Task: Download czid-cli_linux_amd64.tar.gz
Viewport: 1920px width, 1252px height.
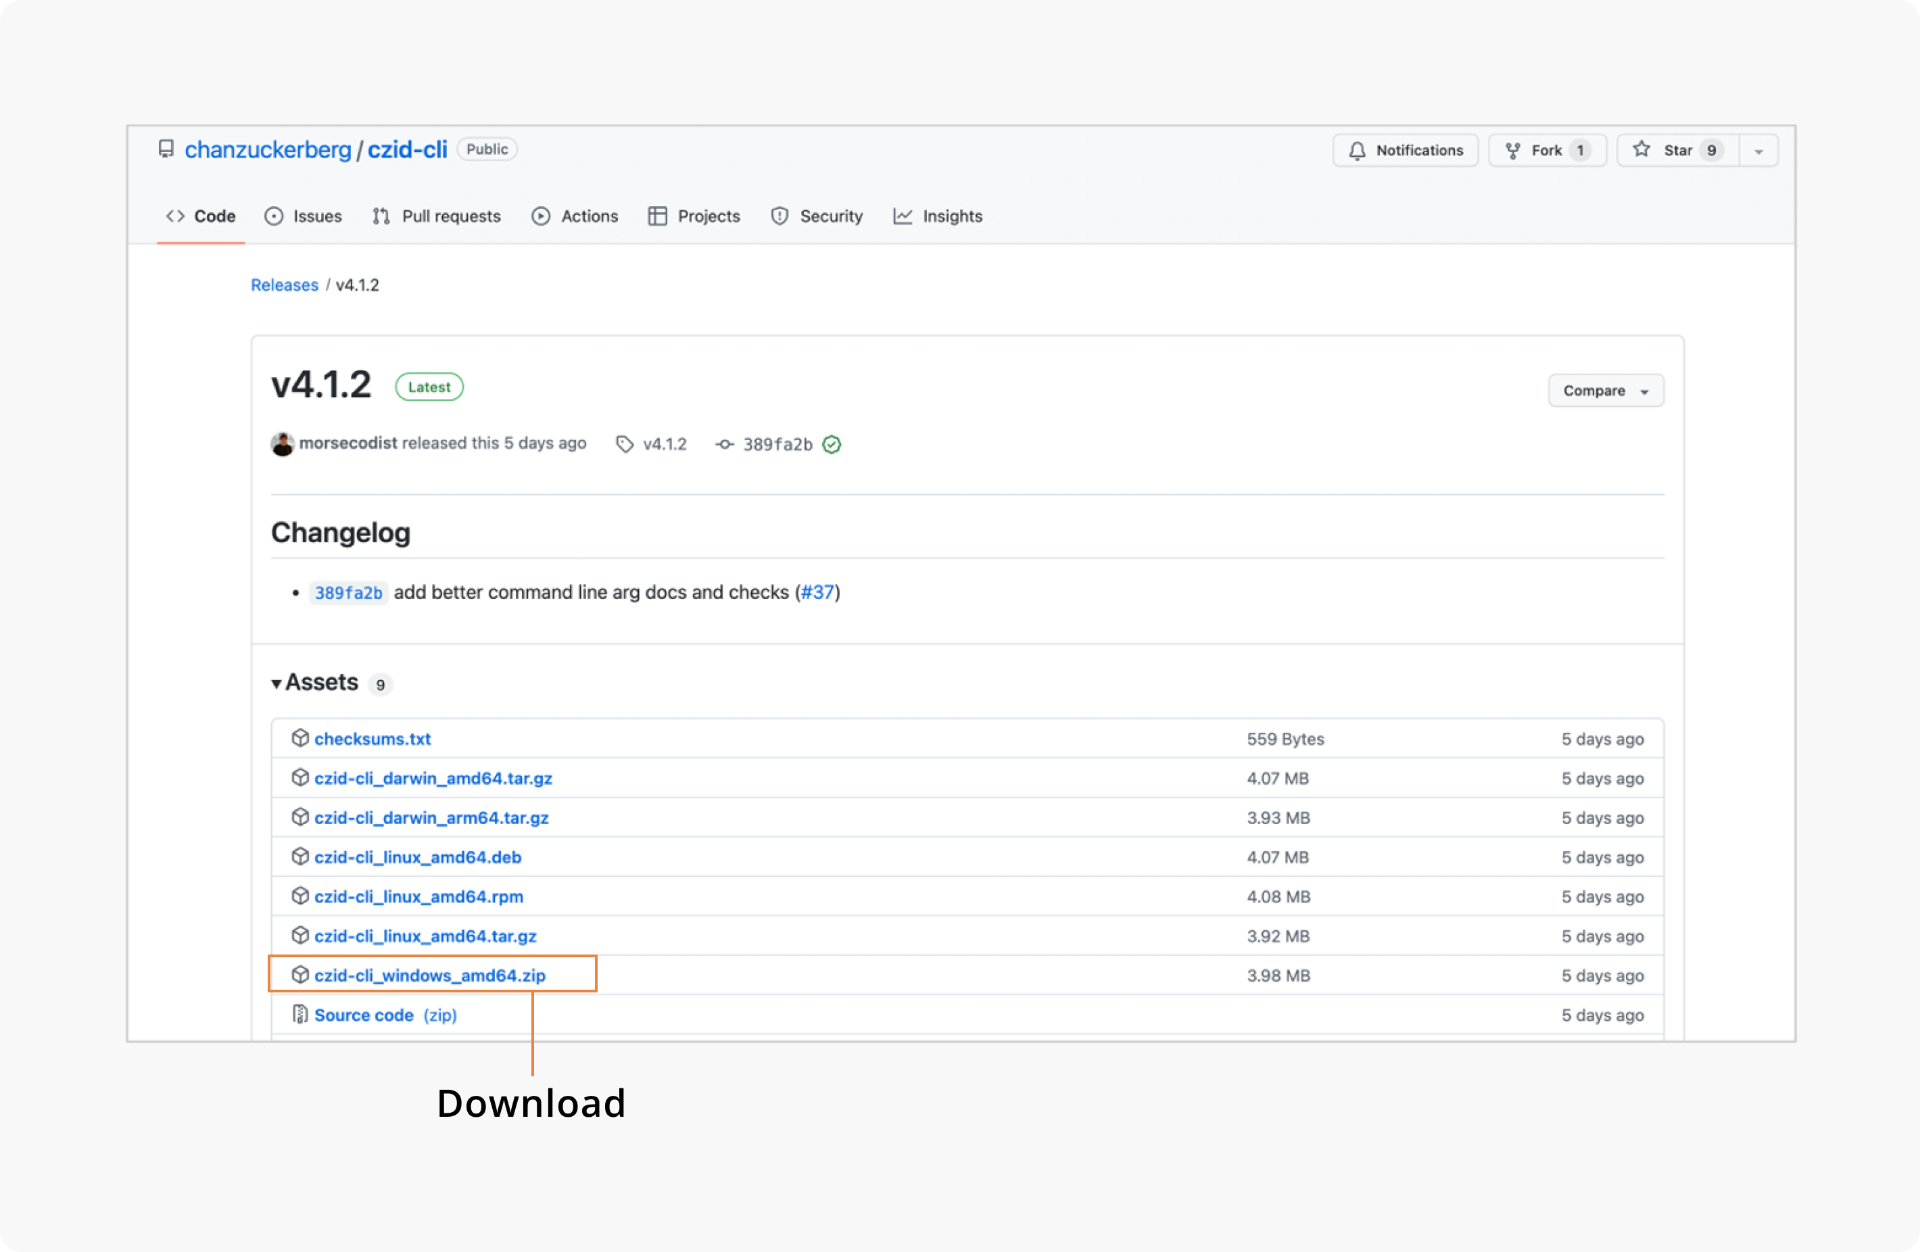Action: pyautogui.click(x=425, y=936)
